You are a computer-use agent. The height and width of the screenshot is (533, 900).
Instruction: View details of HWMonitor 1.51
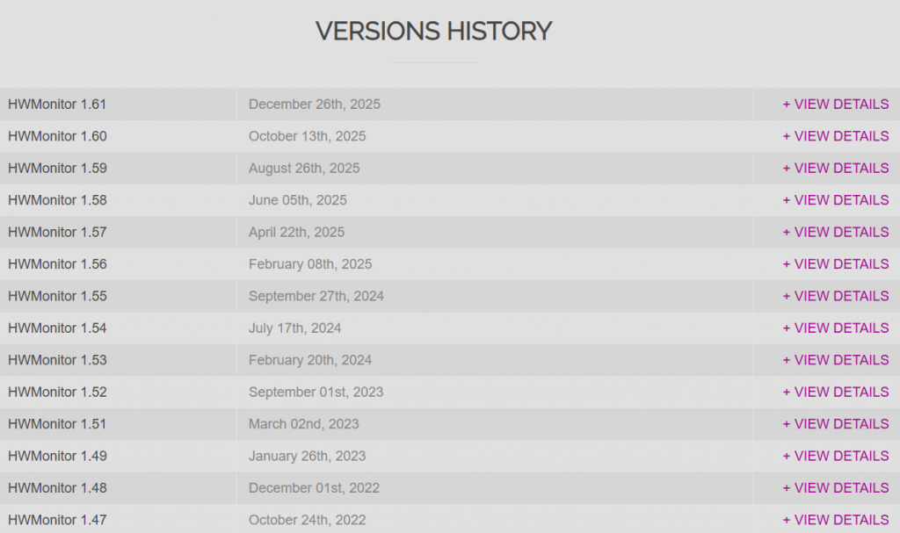pos(835,424)
